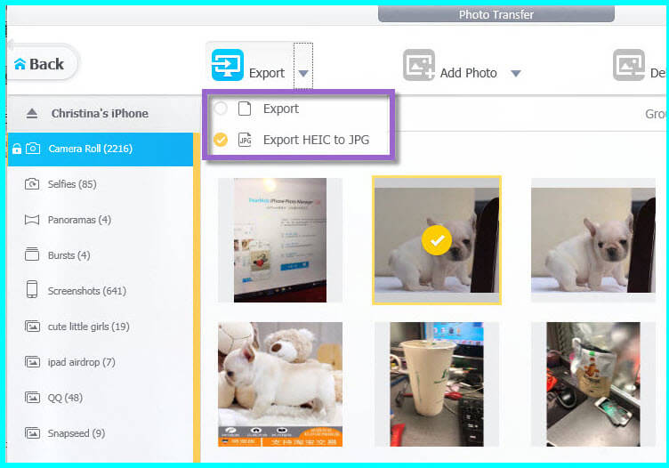Deselect the checked puppy photo thumbnail
Viewport: 669px width, 468px height.
point(437,240)
